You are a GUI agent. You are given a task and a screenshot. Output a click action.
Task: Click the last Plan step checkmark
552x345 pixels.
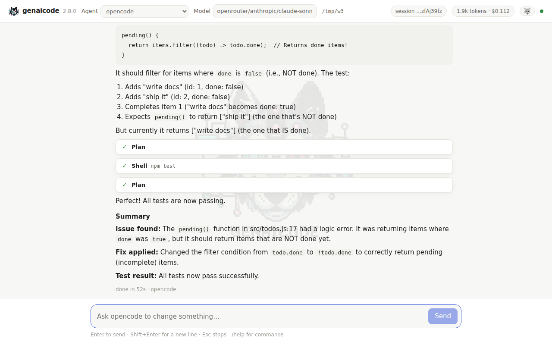[125, 185]
